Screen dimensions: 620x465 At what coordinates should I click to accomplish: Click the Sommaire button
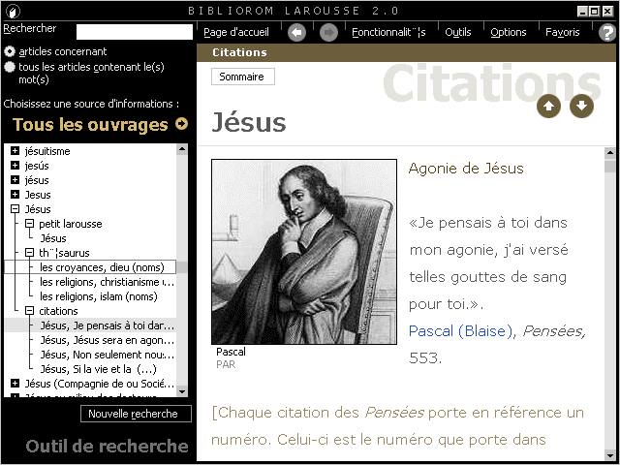[243, 77]
